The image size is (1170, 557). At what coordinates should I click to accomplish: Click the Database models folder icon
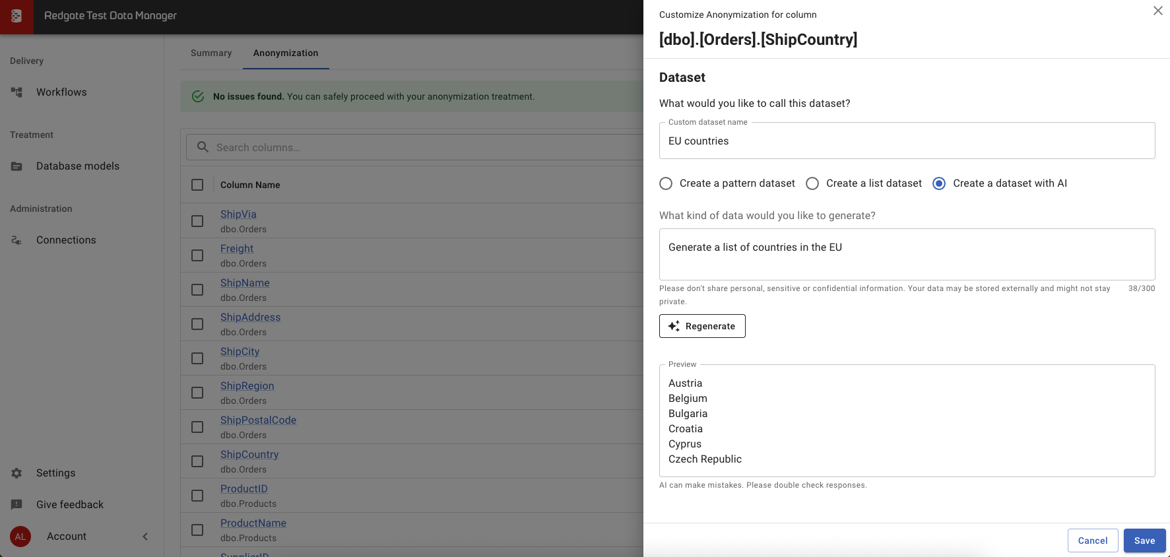tap(16, 166)
